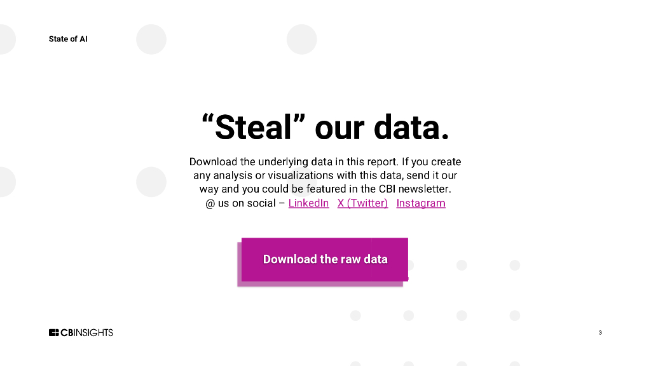This screenshot has width=651, height=366.
Task: Click the light shadow edge below the Download button
Action: pos(318,283)
